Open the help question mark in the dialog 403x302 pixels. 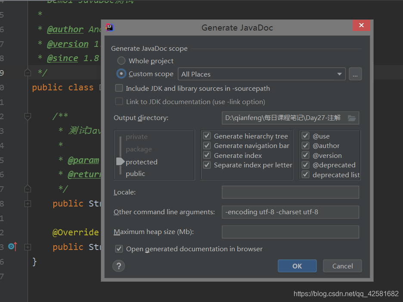tap(118, 266)
